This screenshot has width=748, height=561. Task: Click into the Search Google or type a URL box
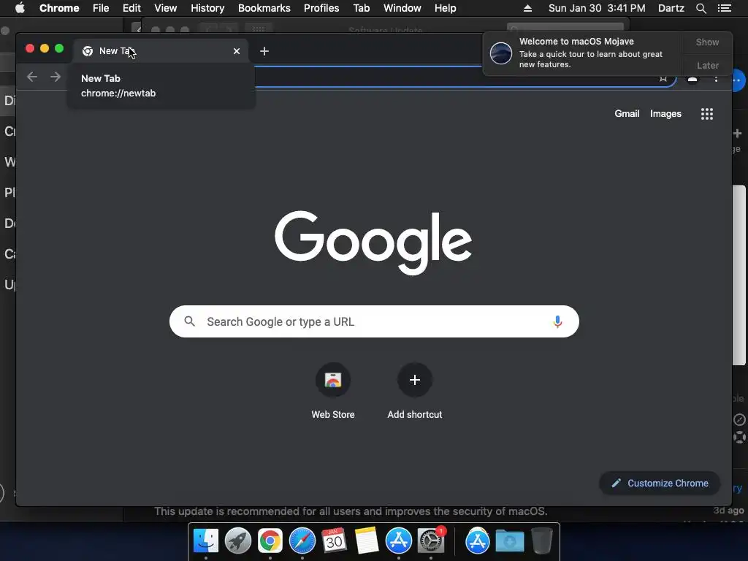(374, 321)
